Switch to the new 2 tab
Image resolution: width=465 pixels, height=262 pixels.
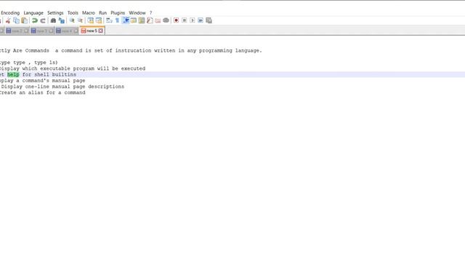click(x=17, y=31)
